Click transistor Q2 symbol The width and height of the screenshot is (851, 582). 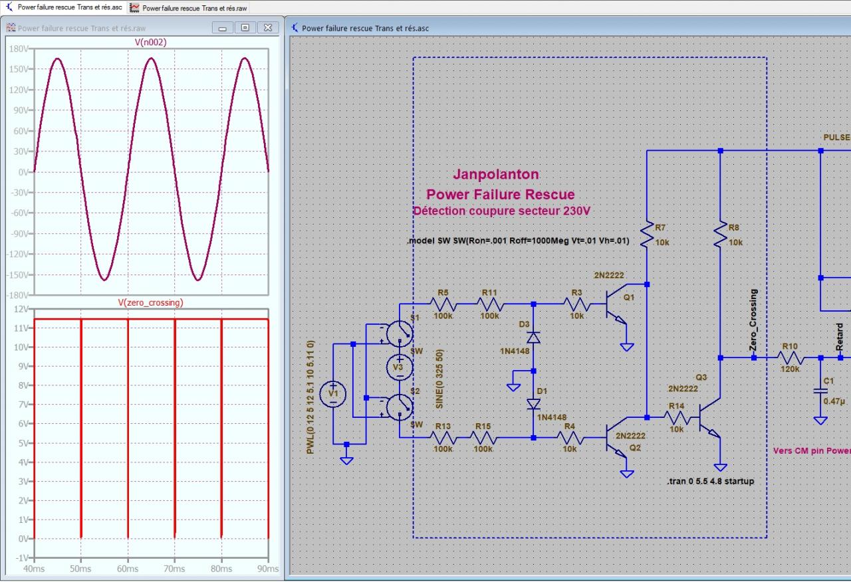pos(617,438)
